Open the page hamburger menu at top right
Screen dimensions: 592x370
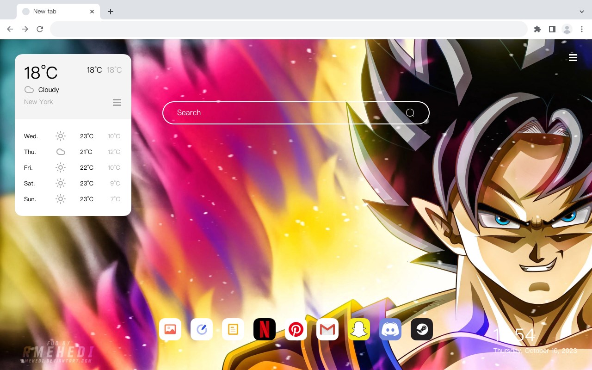tap(573, 57)
